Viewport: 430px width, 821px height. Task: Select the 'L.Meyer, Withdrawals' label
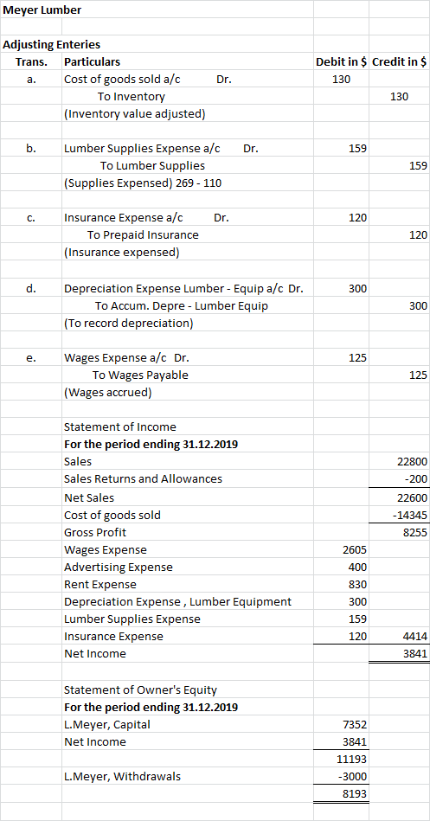(x=122, y=777)
